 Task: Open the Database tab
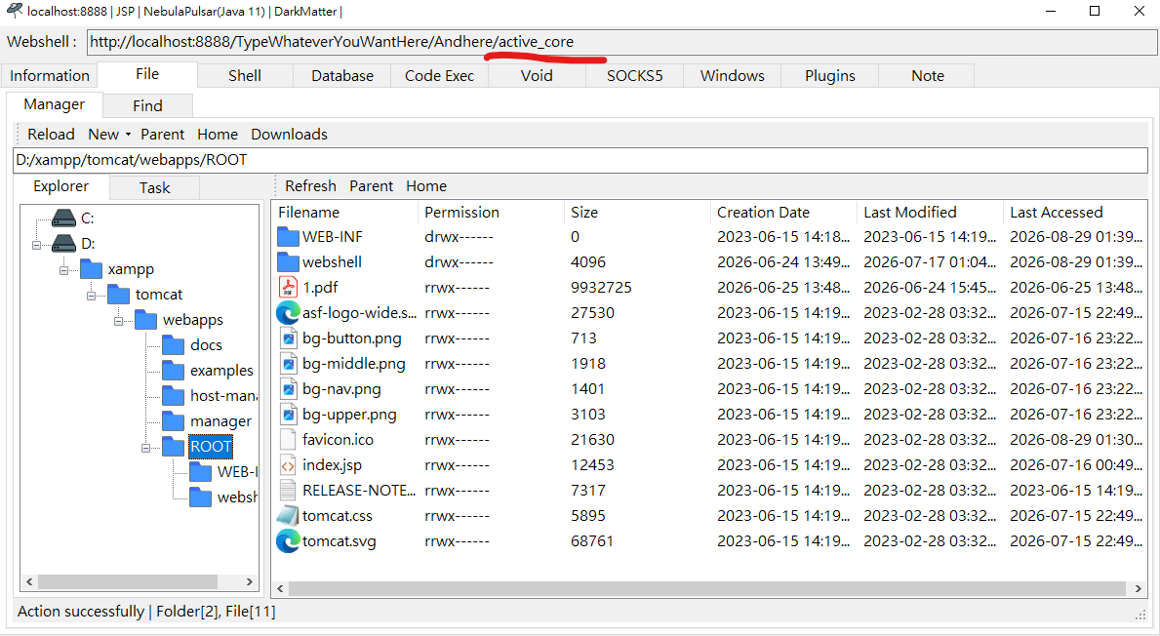click(x=342, y=75)
